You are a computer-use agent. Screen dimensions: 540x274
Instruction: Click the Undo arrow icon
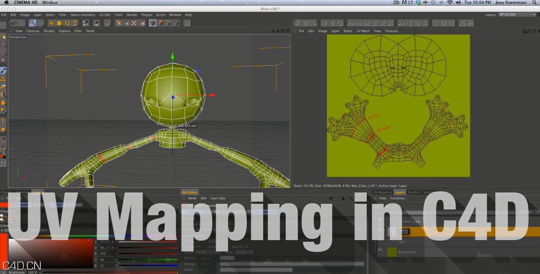[14, 23]
